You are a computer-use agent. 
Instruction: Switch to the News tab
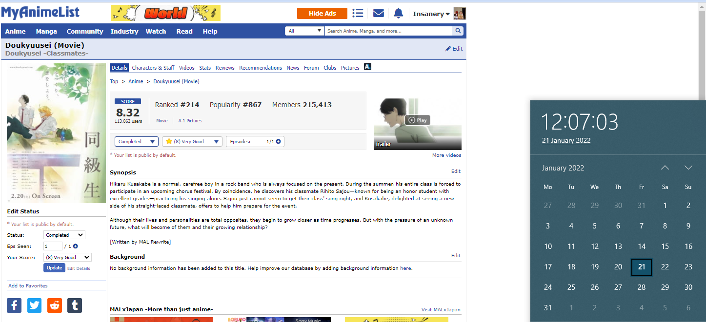click(x=293, y=68)
